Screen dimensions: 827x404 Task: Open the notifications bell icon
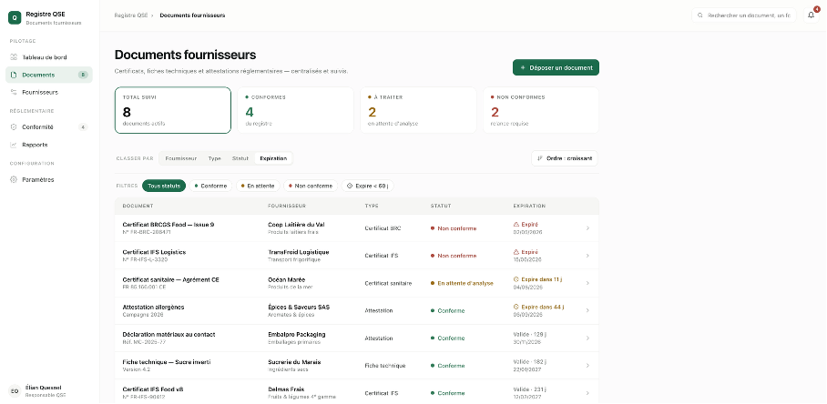pyautogui.click(x=811, y=15)
